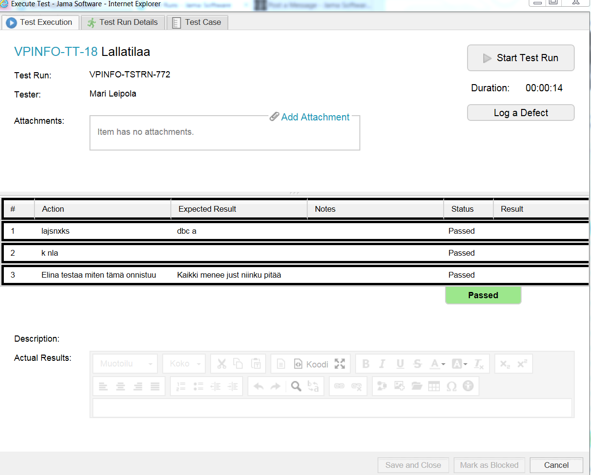
Task: Click the green Passed status button
Action: [483, 295]
